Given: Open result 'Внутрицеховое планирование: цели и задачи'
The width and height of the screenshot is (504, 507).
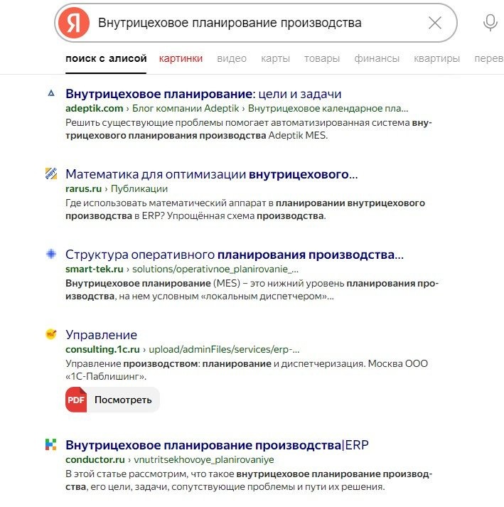Looking at the screenshot, I should click(203, 94).
